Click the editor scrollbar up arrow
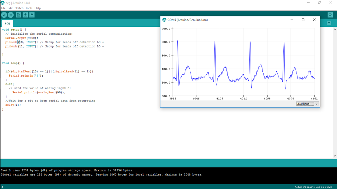Image resolution: width=337 pixels, height=189 pixels. [x=335, y=29]
